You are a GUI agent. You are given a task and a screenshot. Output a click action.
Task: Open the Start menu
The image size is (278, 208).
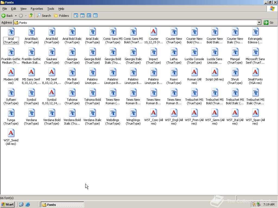point(7,204)
